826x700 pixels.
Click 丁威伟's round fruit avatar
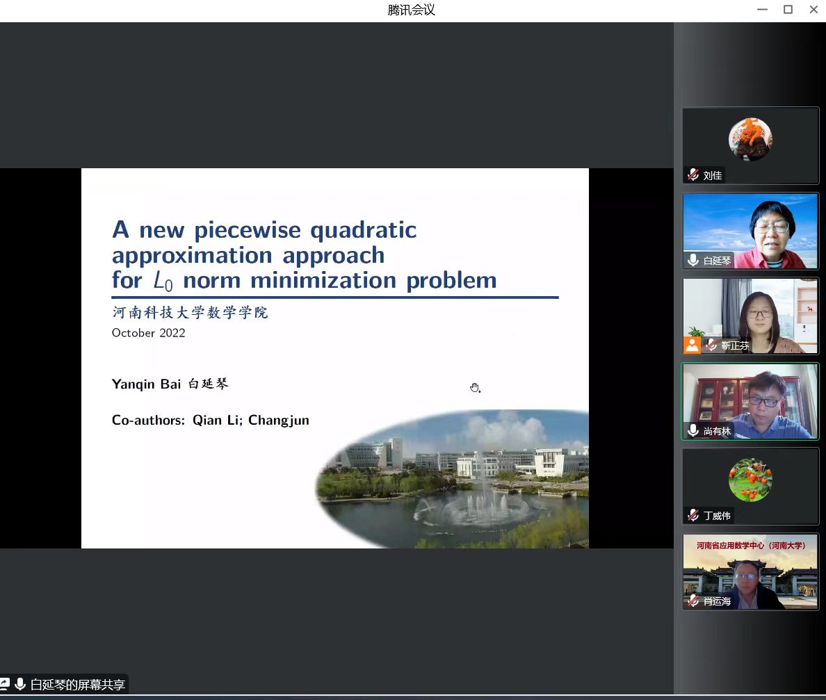pyautogui.click(x=750, y=480)
